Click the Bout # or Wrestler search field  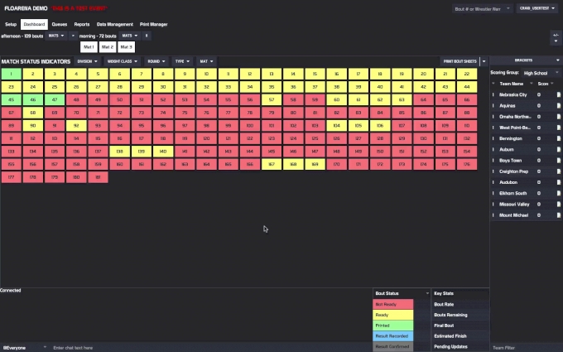click(x=481, y=8)
